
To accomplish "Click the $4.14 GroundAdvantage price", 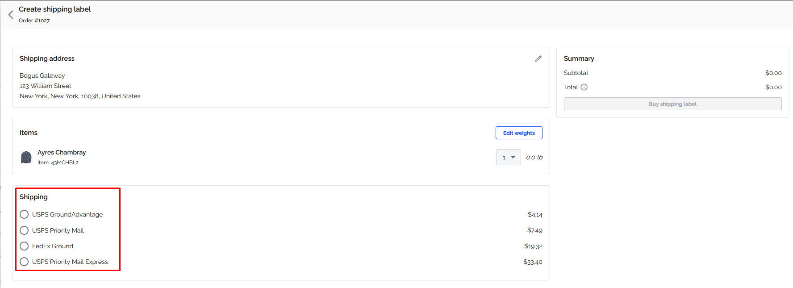I will click(x=535, y=215).
